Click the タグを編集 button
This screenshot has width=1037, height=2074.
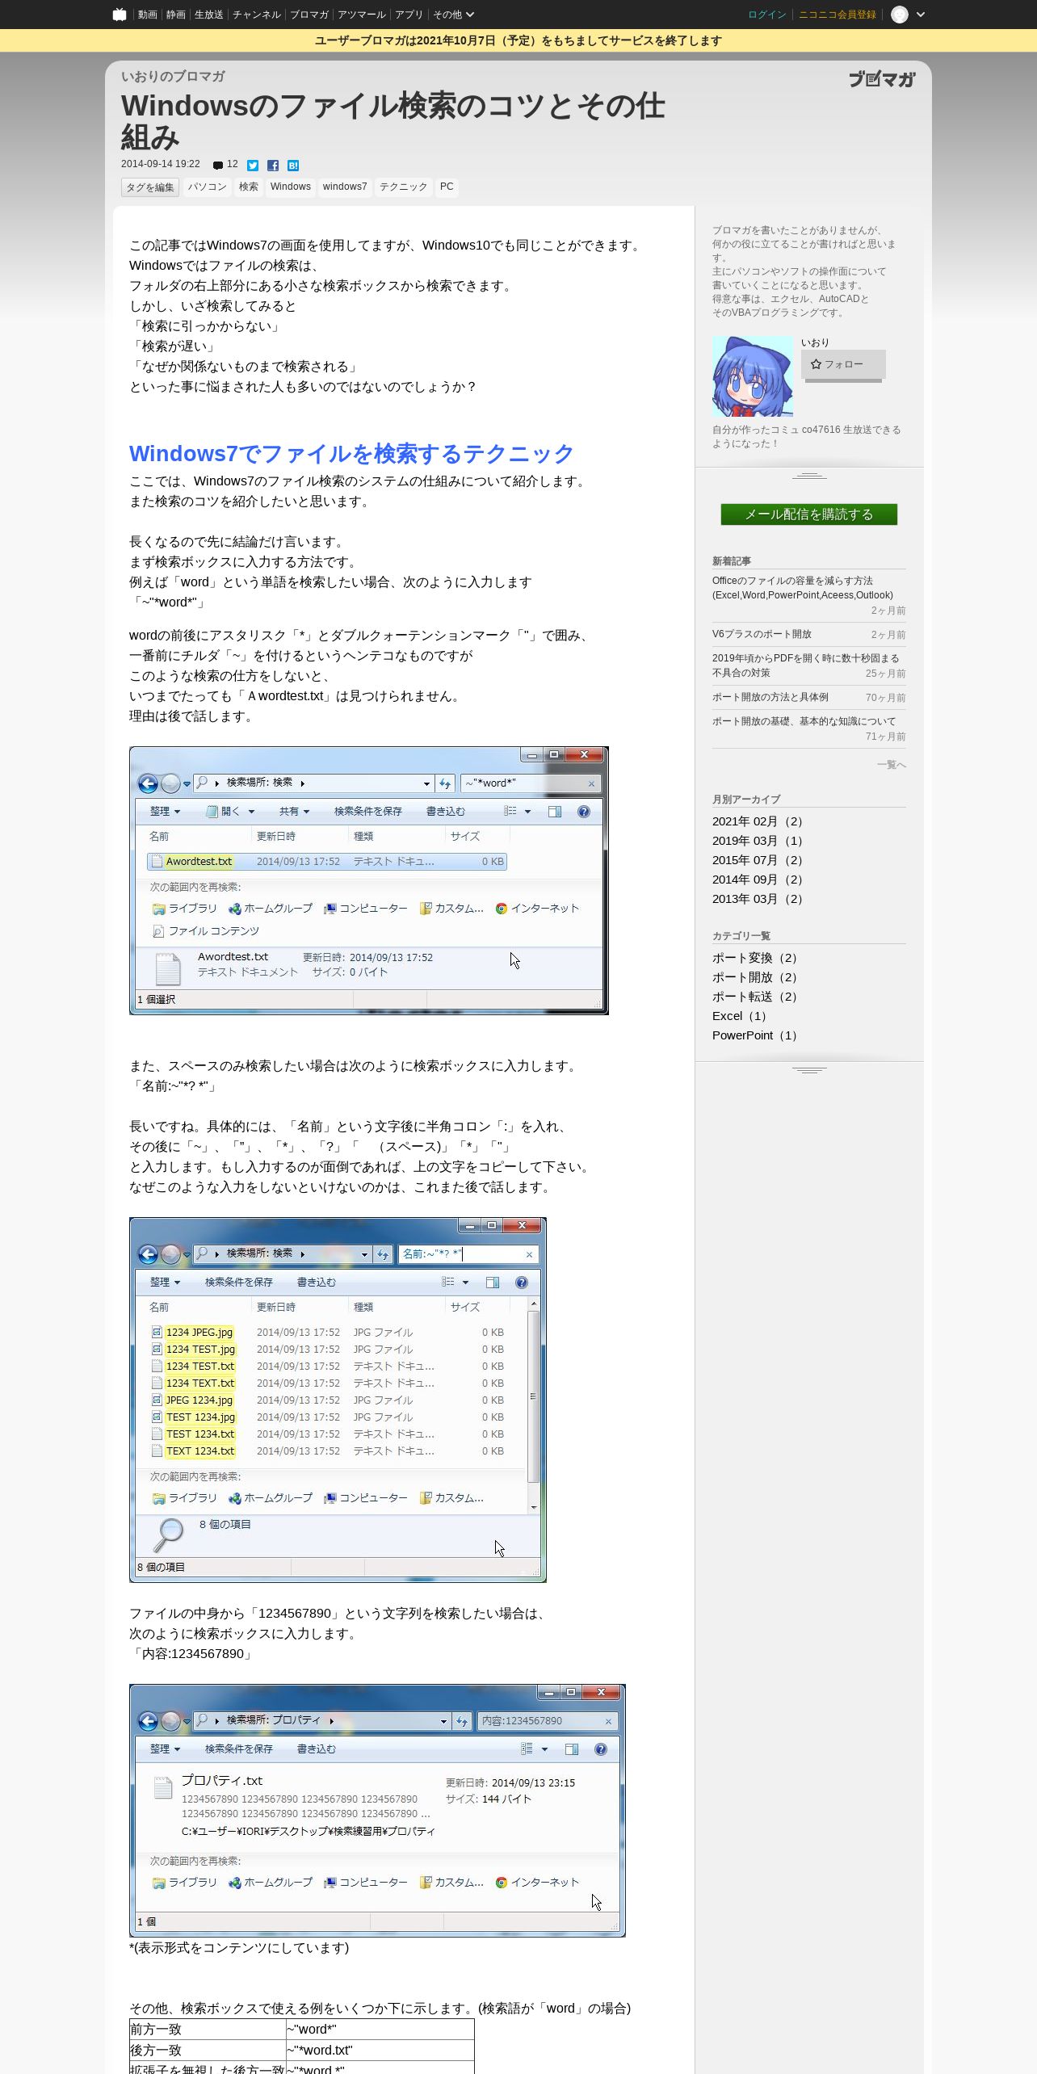click(149, 187)
